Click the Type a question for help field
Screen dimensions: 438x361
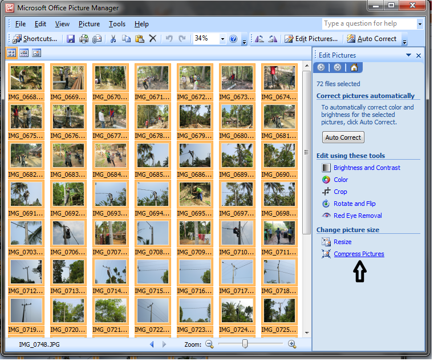370,24
